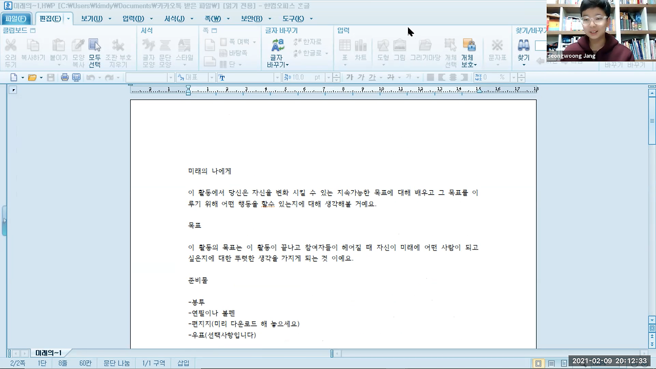Toggle underline formatting

coord(373,77)
